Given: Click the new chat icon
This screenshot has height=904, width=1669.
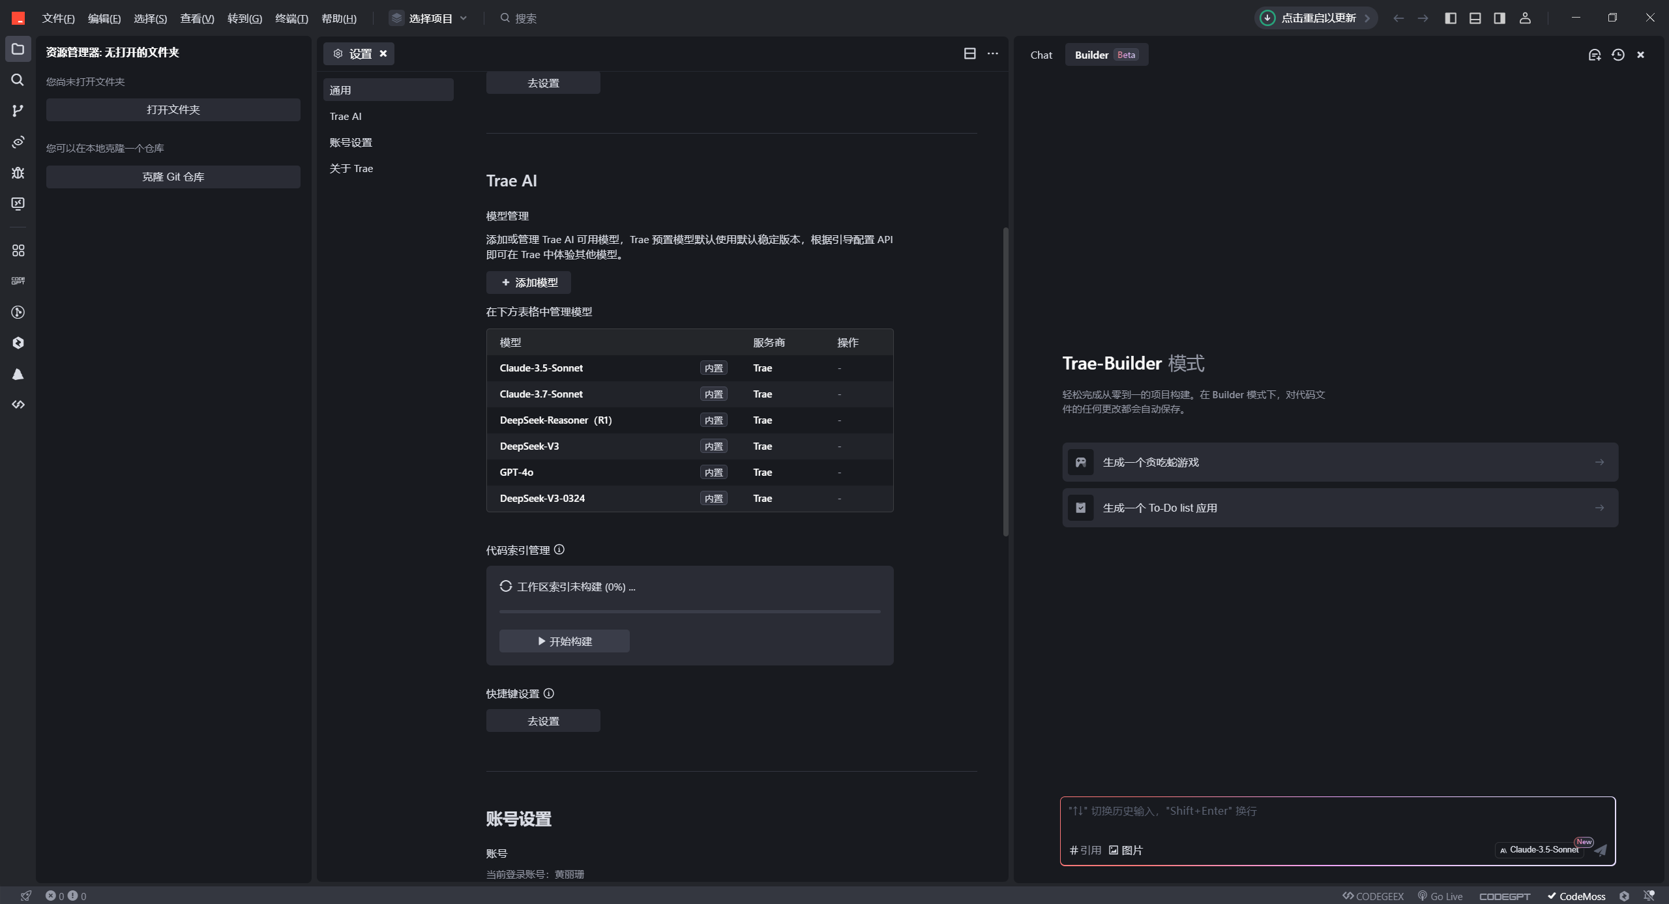Looking at the screenshot, I should [x=1594, y=55].
